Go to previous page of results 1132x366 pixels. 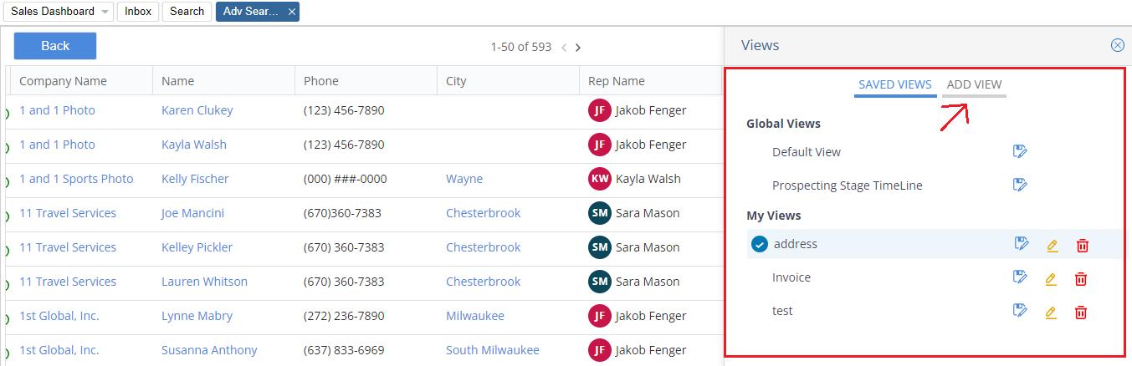pos(564,48)
